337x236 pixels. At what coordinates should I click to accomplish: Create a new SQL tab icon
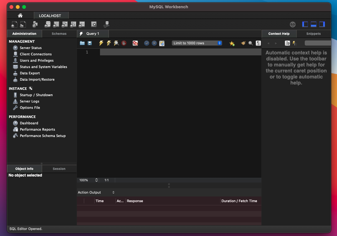(14, 24)
